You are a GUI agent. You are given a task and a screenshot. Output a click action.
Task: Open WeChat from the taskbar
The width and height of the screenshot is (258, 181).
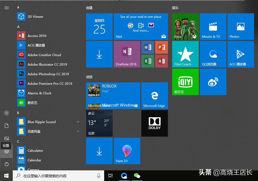click(x=137, y=176)
